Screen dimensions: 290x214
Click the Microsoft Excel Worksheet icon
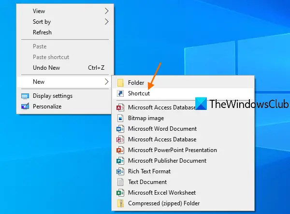120,193
